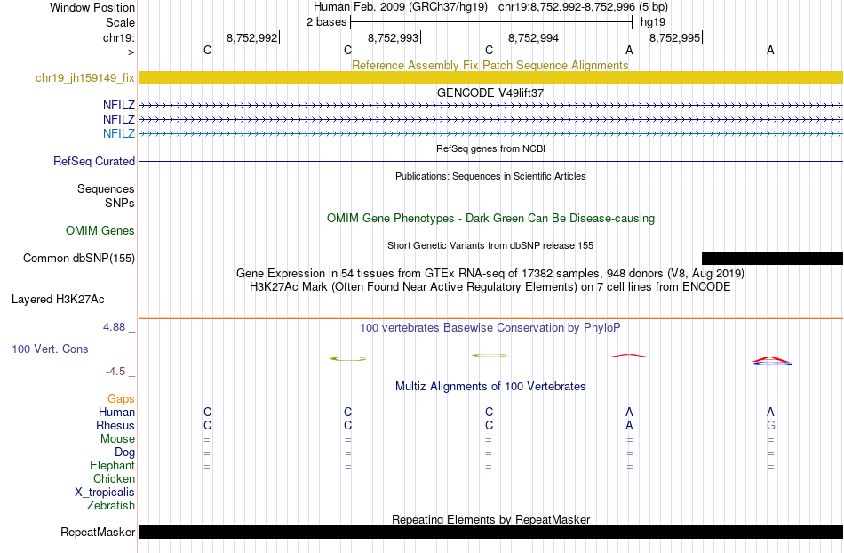
Task: Click position marker 8,752,994
Action: tap(533, 37)
